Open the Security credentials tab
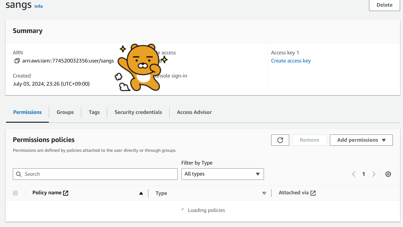Viewport: 403px width, 227px height. 138,112
